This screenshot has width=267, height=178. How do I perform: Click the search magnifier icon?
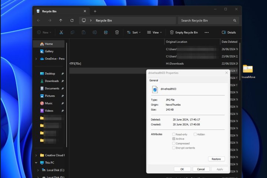coord(235,20)
